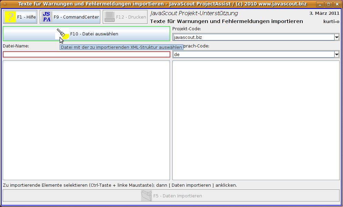Click the greyed-out printer icon
The image size is (343, 207).
[110, 17]
